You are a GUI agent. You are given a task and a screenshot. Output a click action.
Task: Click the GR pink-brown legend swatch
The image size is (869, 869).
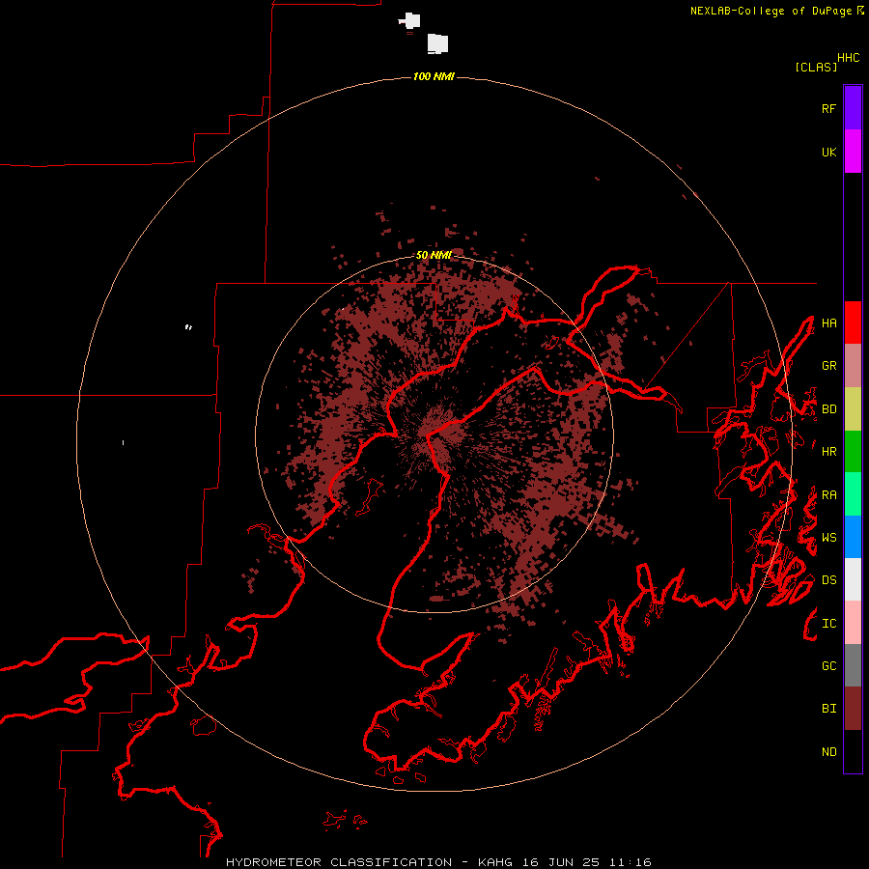click(x=853, y=366)
